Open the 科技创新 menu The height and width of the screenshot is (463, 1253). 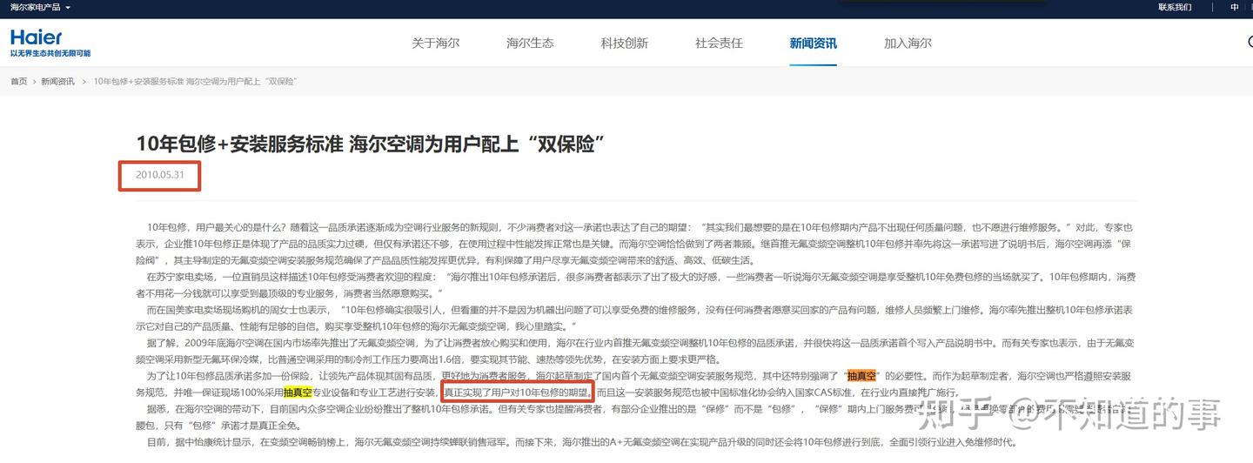624,43
